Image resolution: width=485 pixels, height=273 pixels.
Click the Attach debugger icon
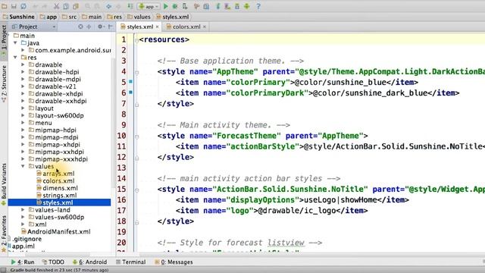(x=185, y=6)
